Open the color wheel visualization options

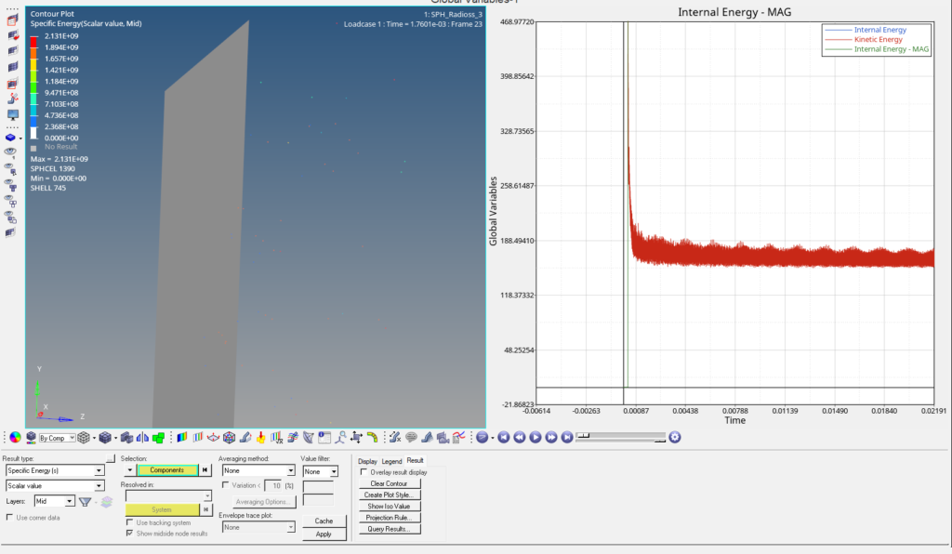(x=15, y=438)
